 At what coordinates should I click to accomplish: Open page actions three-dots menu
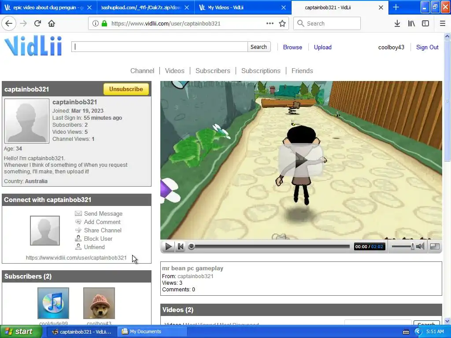click(270, 24)
